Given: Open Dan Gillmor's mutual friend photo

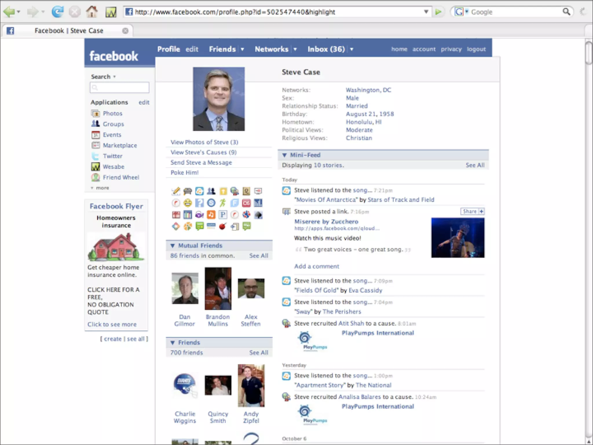Looking at the screenshot, I should pos(185,288).
